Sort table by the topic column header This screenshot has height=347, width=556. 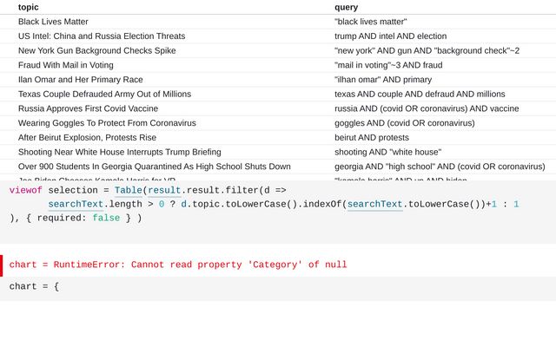tap(29, 7)
